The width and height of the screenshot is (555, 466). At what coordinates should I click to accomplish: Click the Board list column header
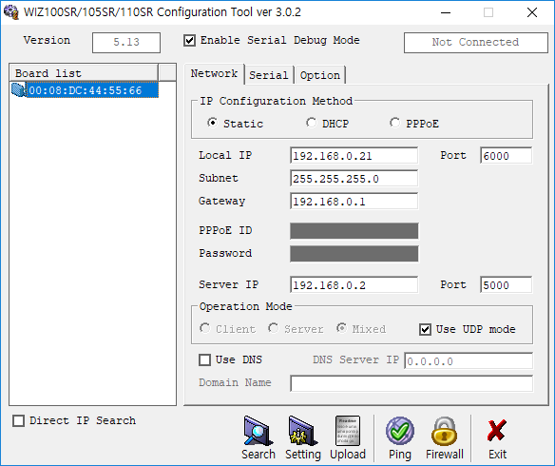[84, 73]
